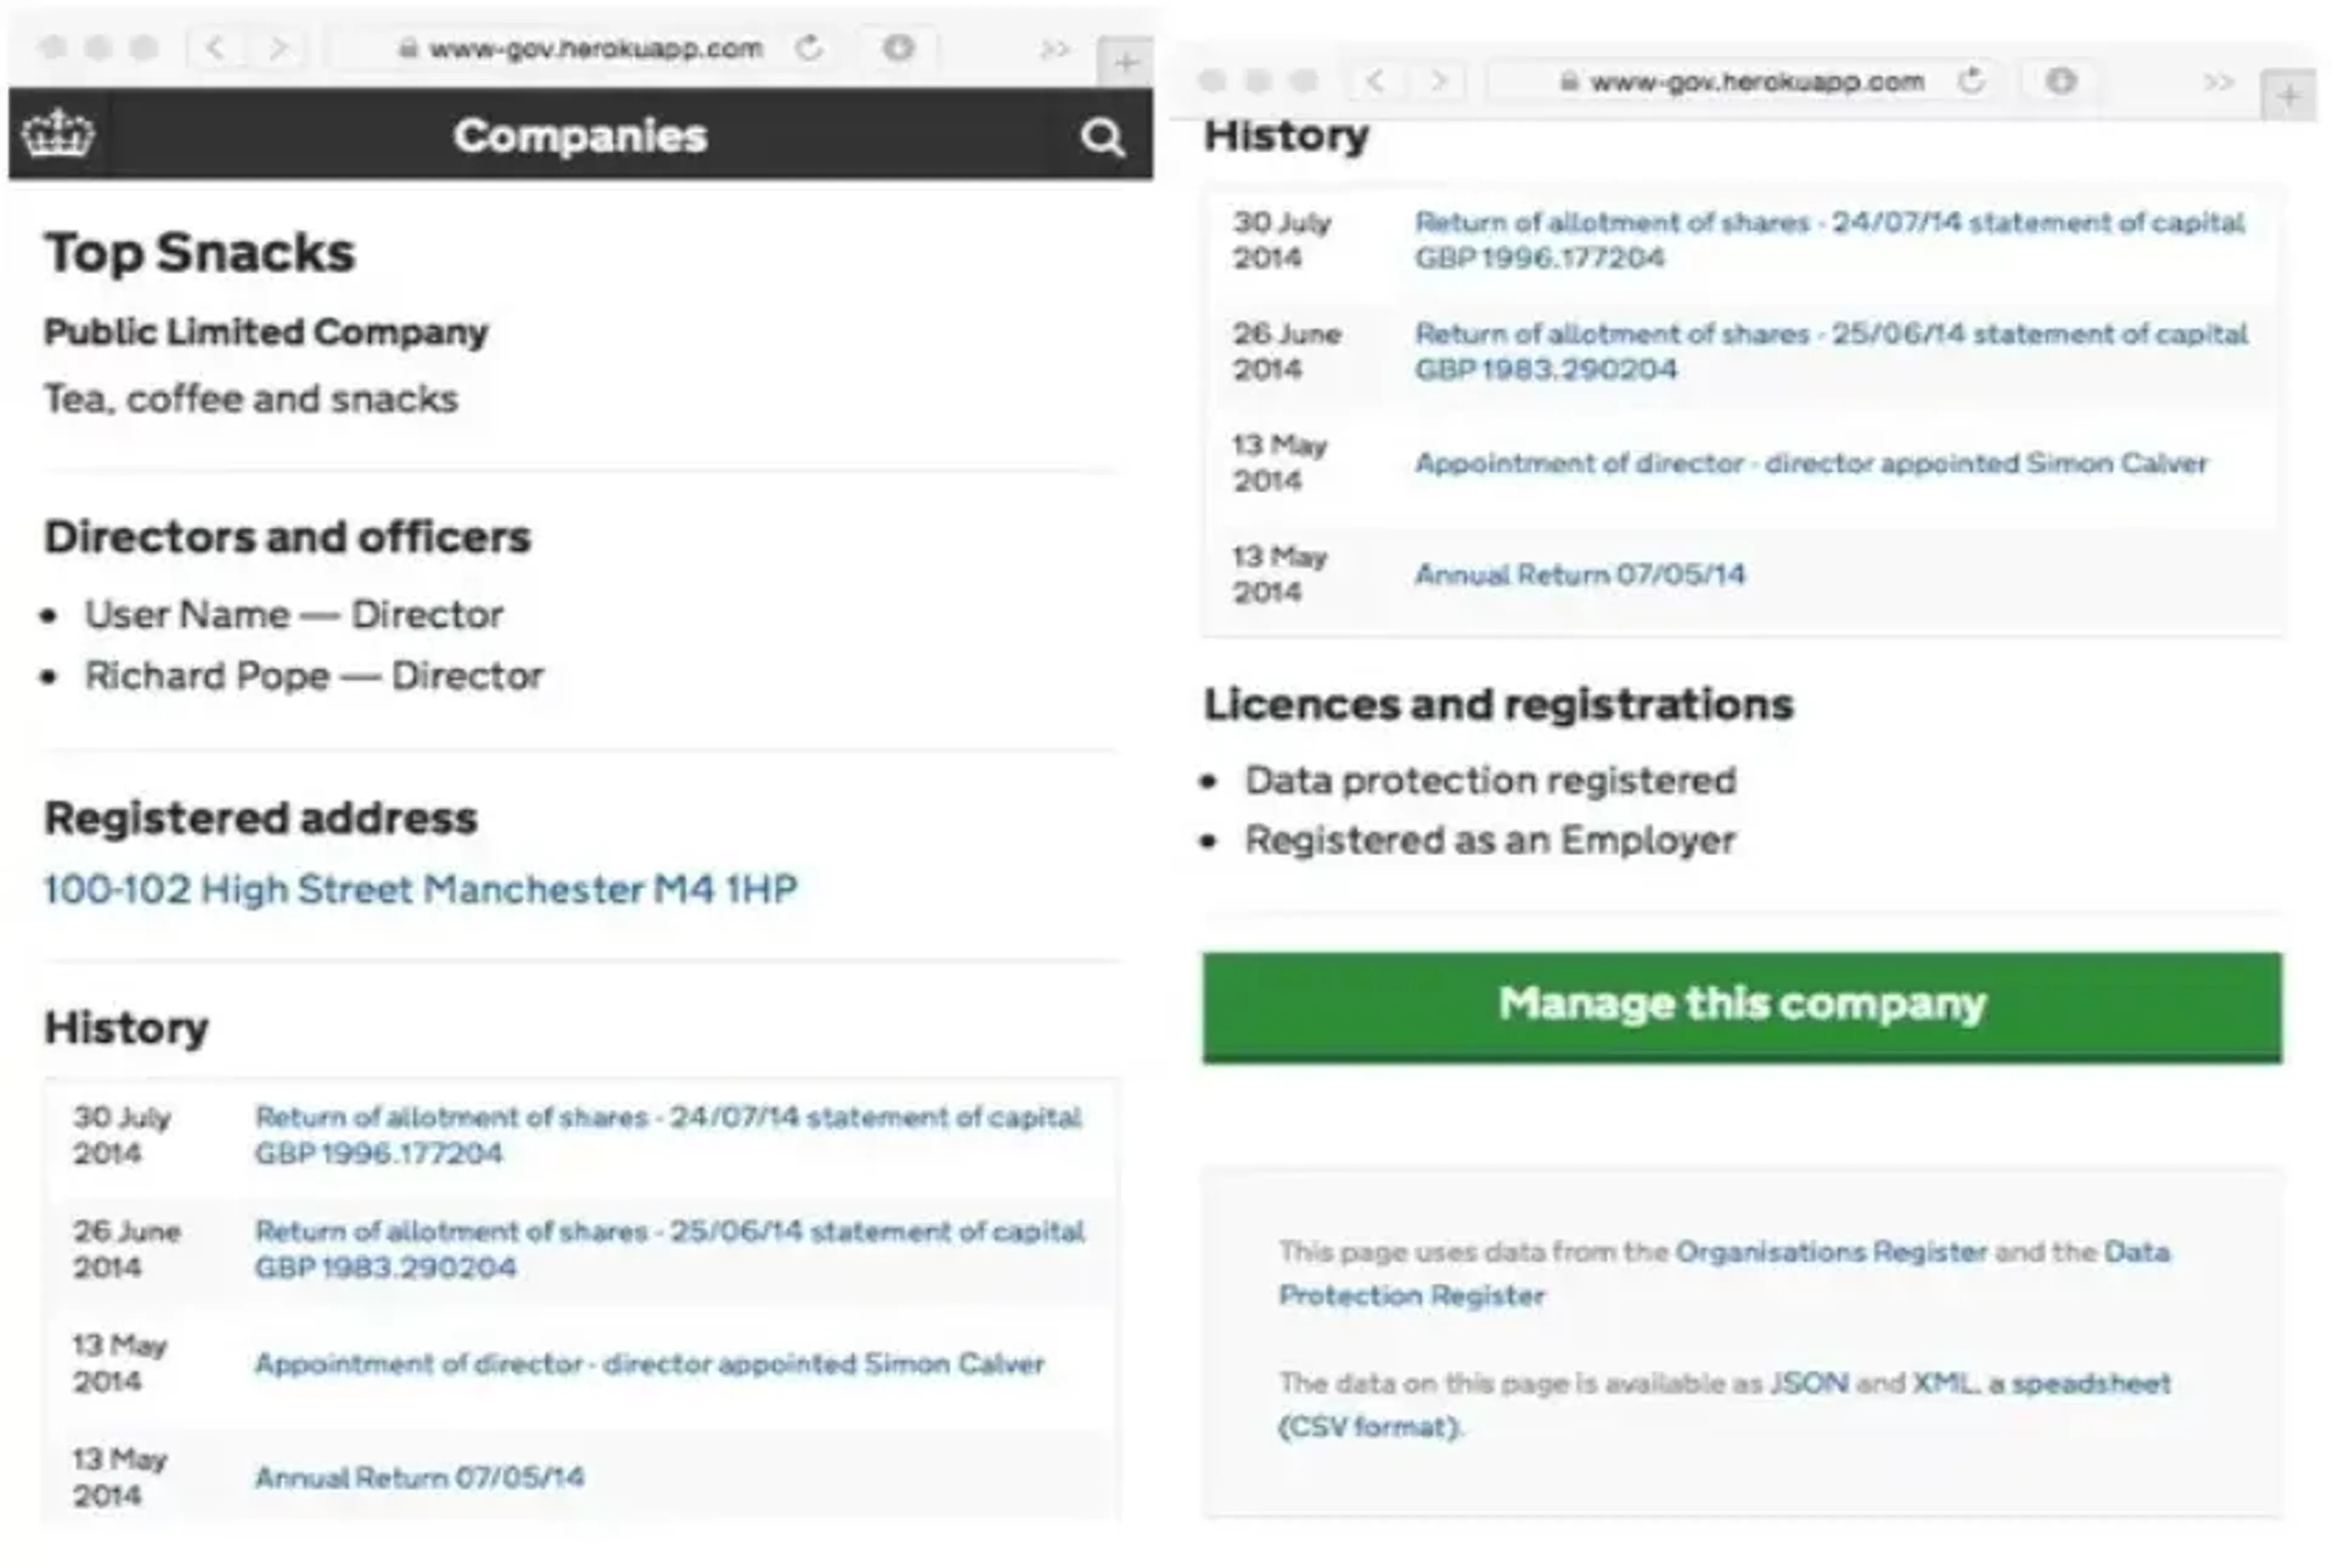The height and width of the screenshot is (1568, 2332).
Task: Go forward in the right browser window
Action: pyautogui.click(x=1437, y=81)
